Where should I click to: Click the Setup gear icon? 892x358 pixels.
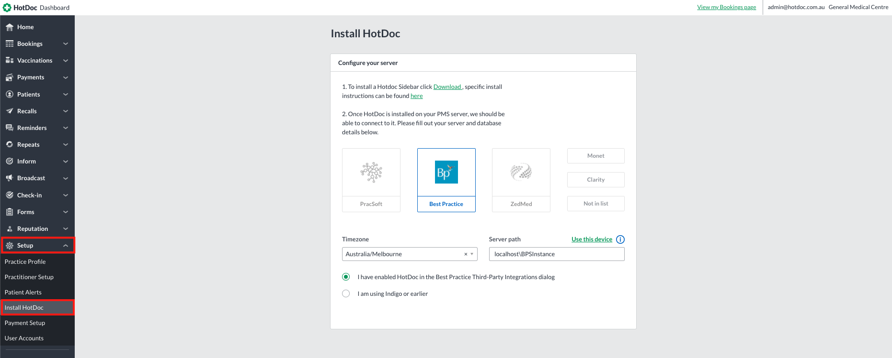pos(10,246)
